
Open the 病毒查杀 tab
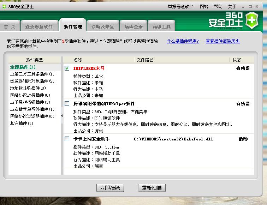(x=133, y=26)
